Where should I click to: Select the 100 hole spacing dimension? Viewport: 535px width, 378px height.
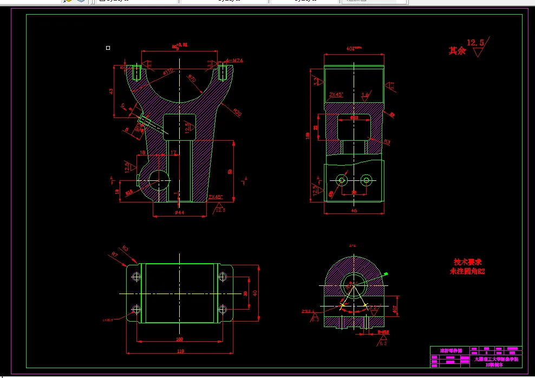(x=179, y=339)
